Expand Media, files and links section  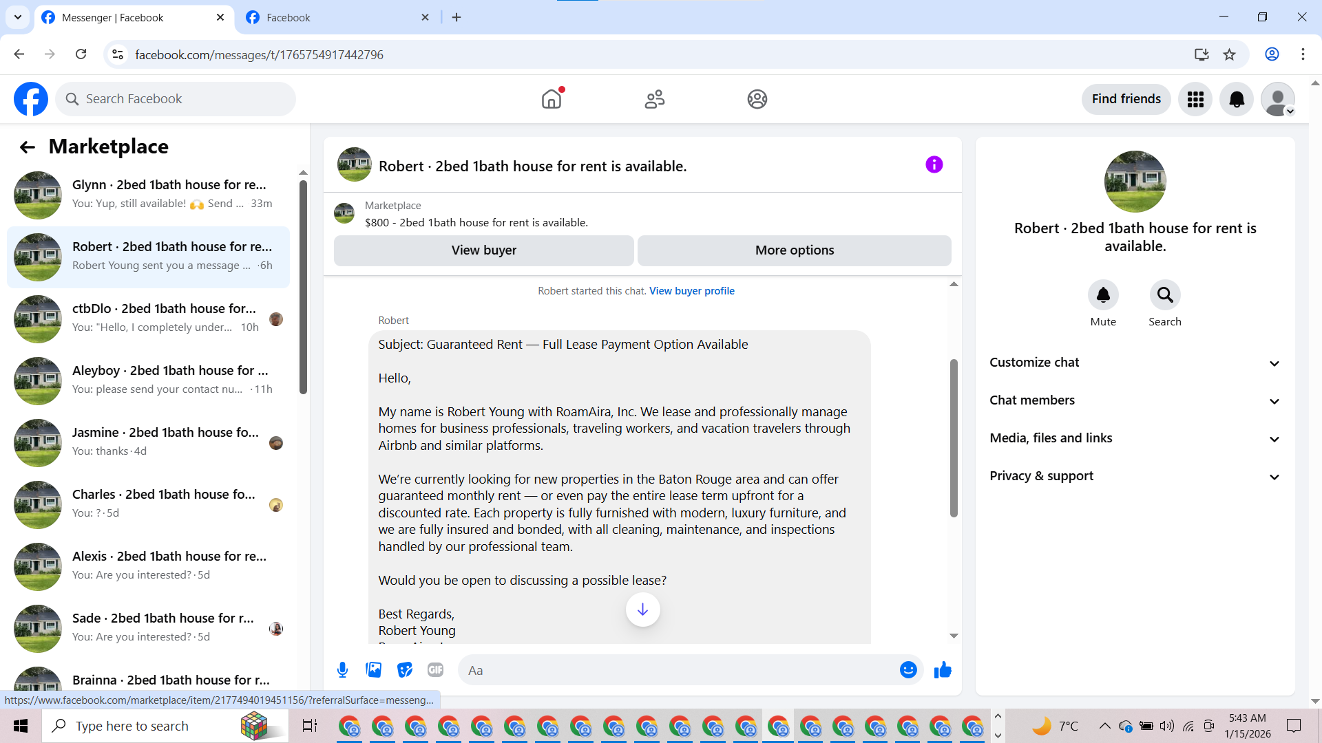coord(1135,438)
